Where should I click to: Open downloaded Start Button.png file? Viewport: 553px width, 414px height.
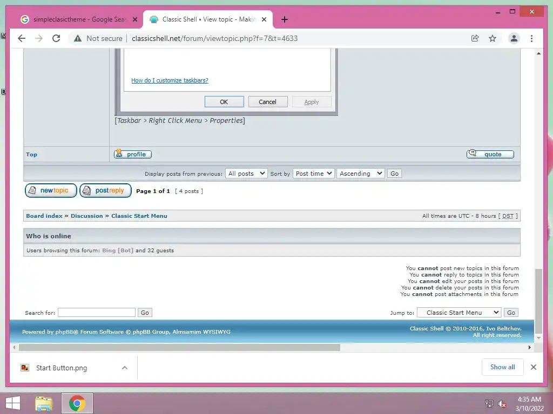point(62,368)
